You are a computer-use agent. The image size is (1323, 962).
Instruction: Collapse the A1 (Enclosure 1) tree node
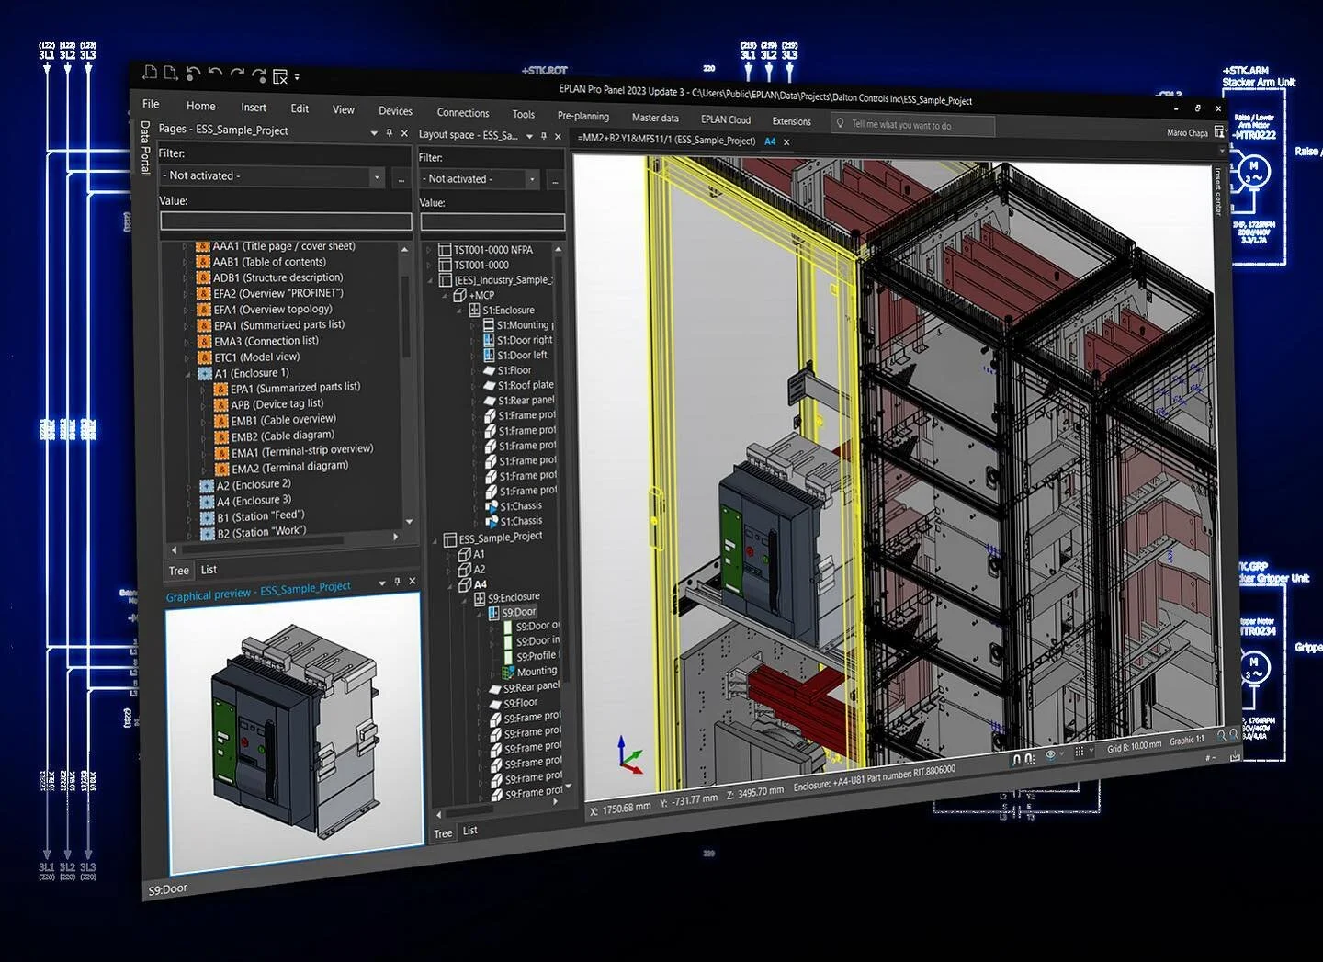click(188, 374)
